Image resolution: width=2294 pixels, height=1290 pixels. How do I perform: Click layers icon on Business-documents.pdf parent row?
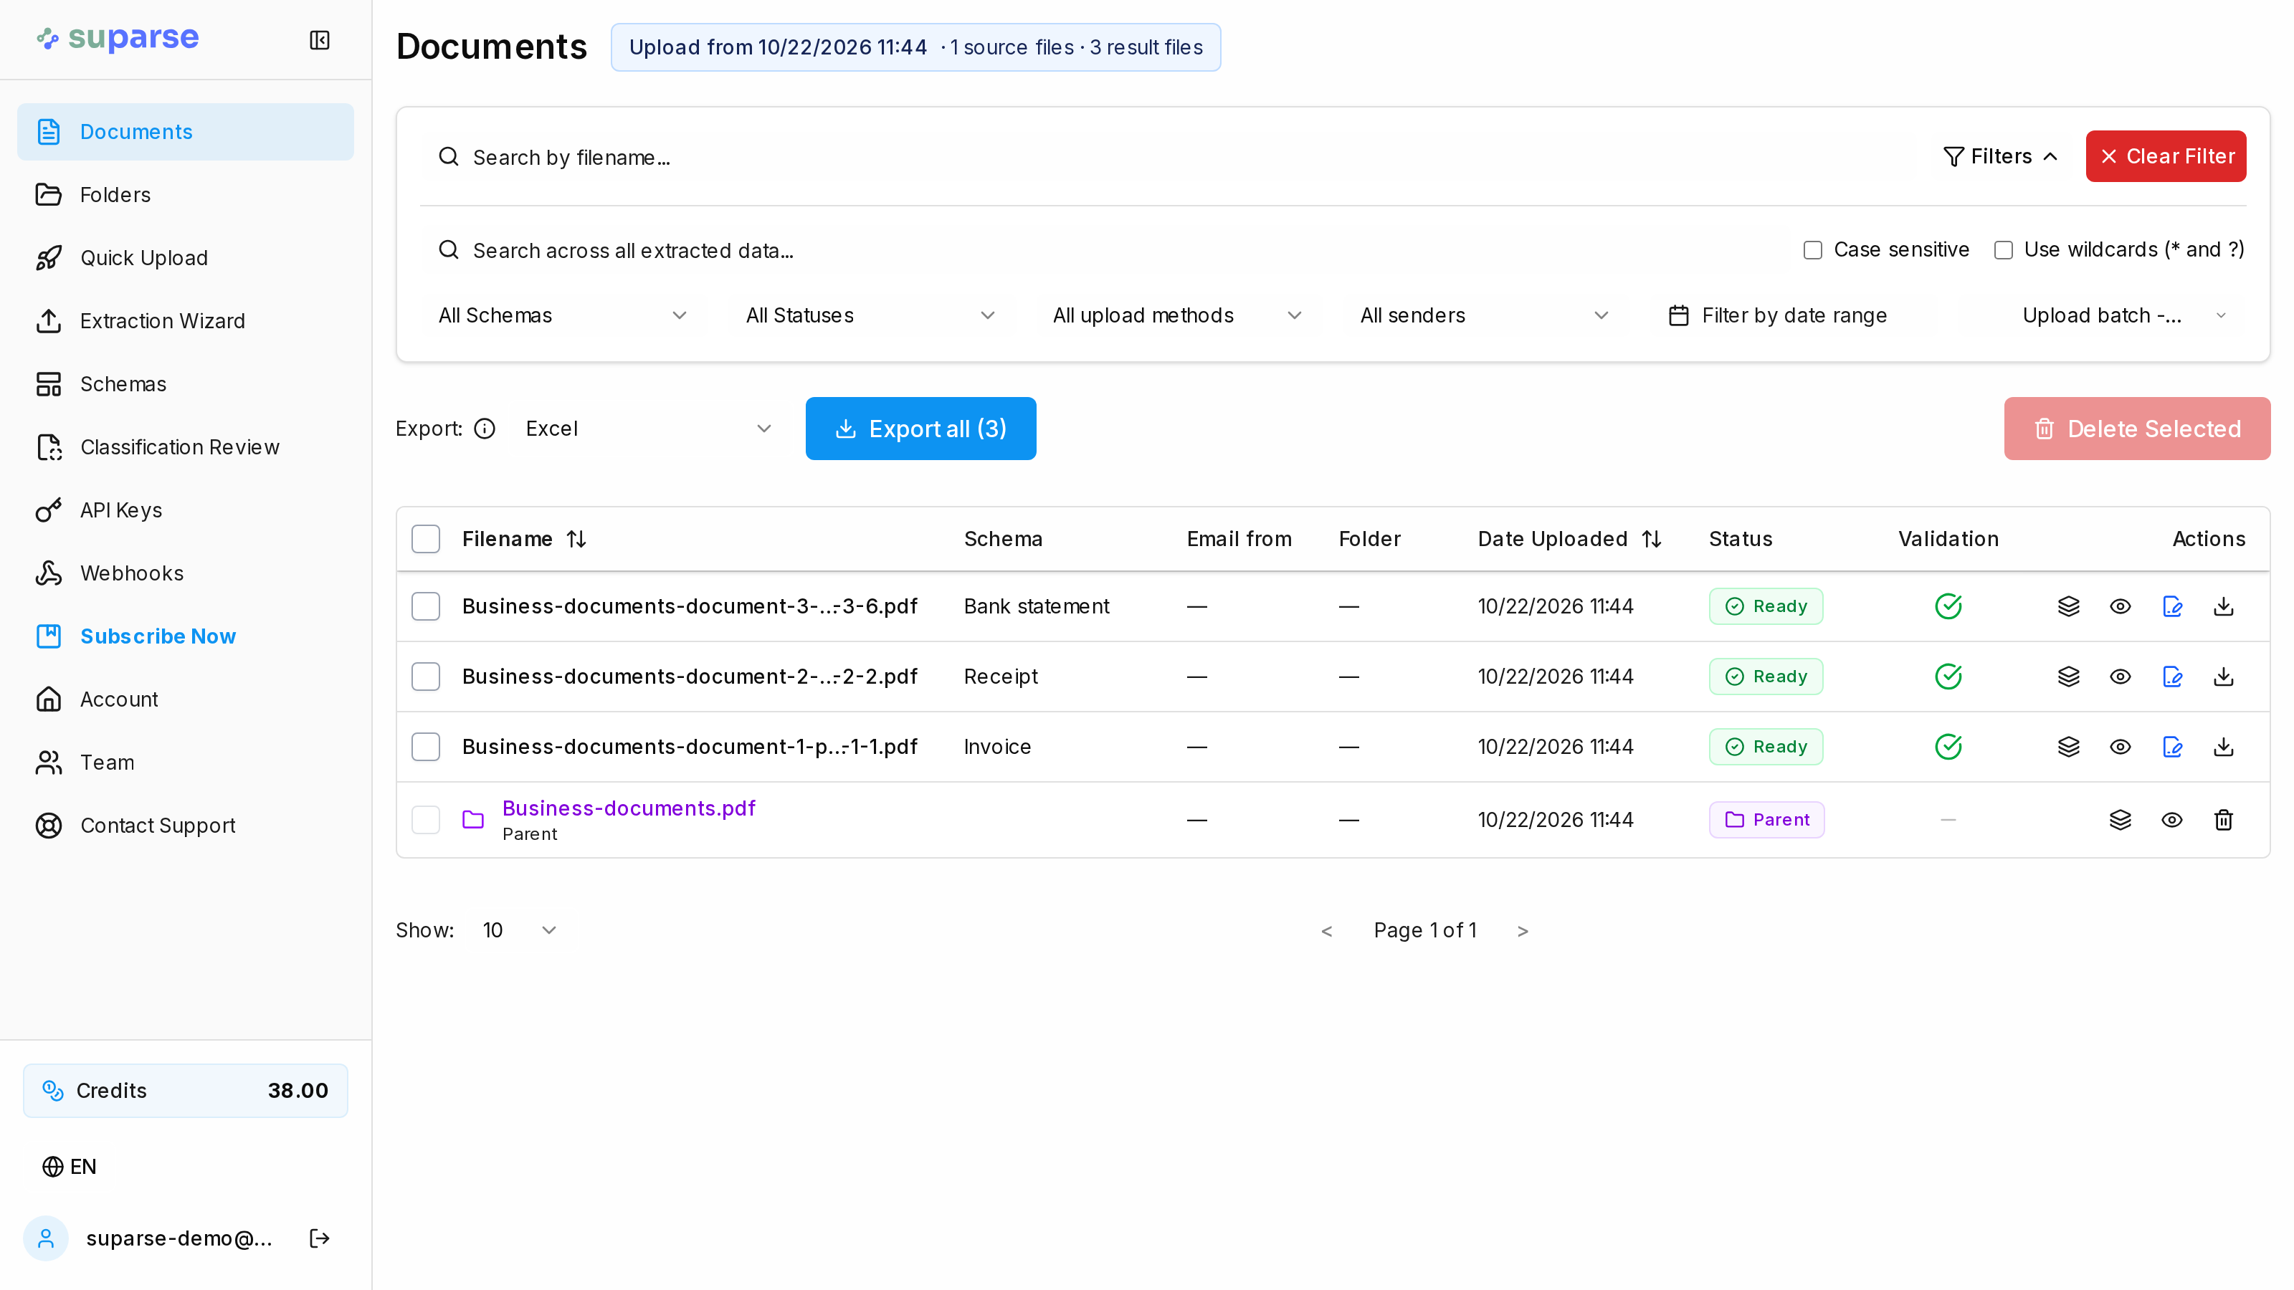(x=2121, y=820)
